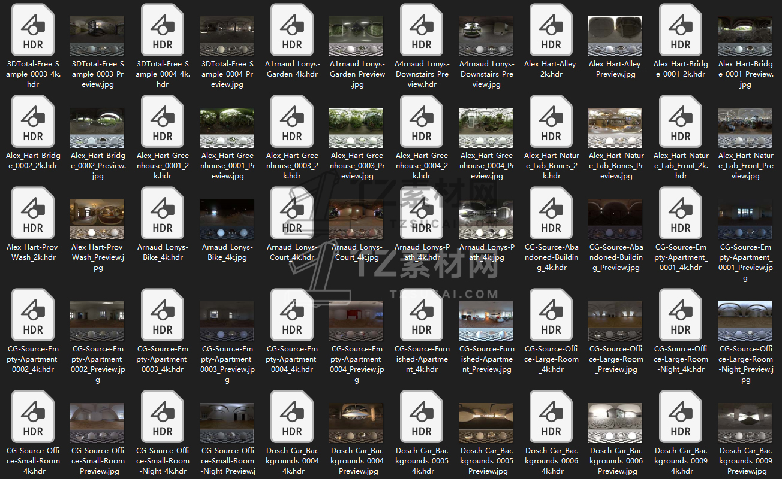The width and height of the screenshot is (782, 479).
Task: Select the file name "Alex_Hart-Greenhouse_0004_2k.hdr"
Action: pos(422,166)
